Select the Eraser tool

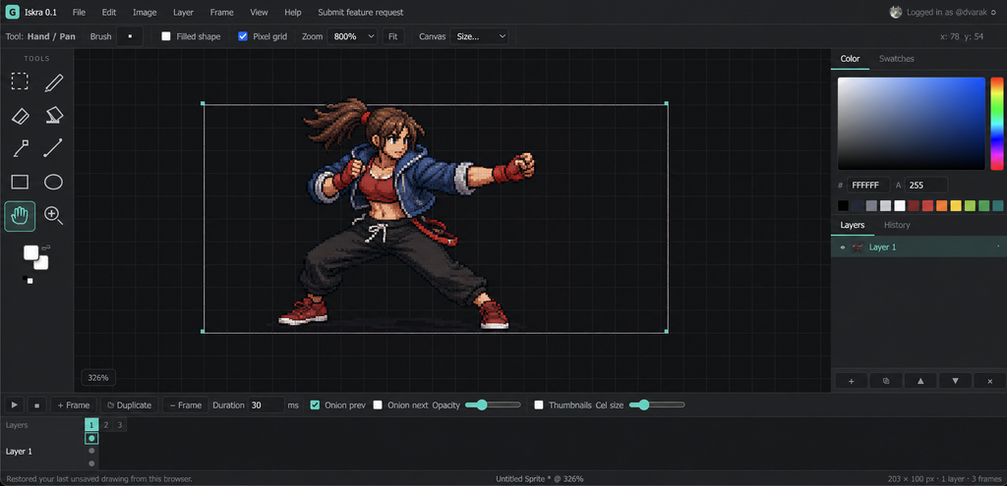click(20, 116)
